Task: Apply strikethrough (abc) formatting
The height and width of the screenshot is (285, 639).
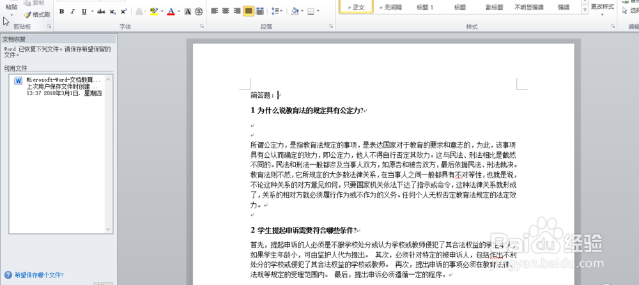Action: click(x=101, y=12)
